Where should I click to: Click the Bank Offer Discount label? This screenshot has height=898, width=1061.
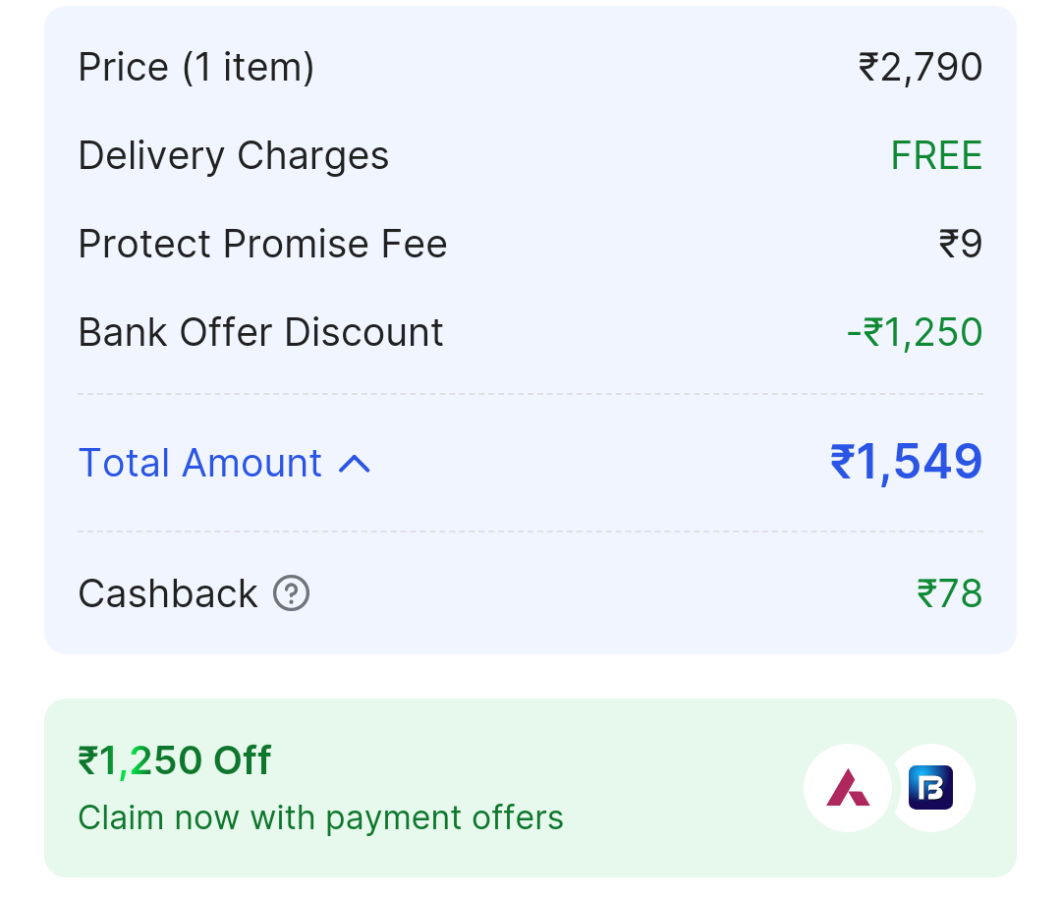[260, 332]
